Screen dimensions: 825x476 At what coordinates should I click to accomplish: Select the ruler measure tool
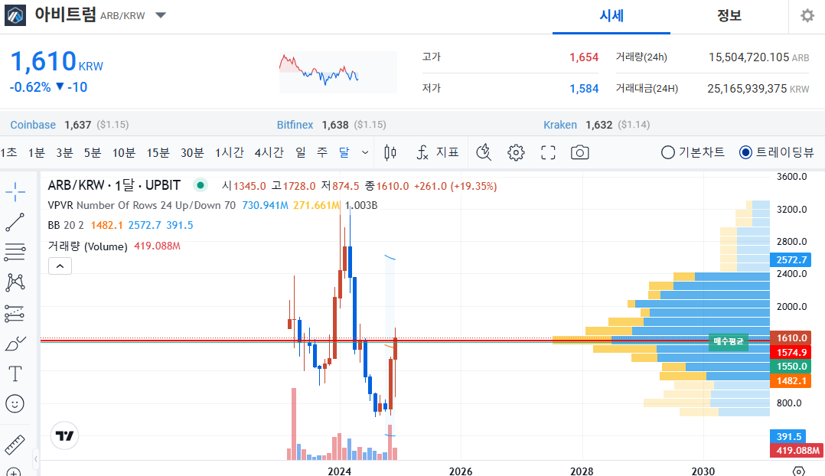tap(15, 445)
